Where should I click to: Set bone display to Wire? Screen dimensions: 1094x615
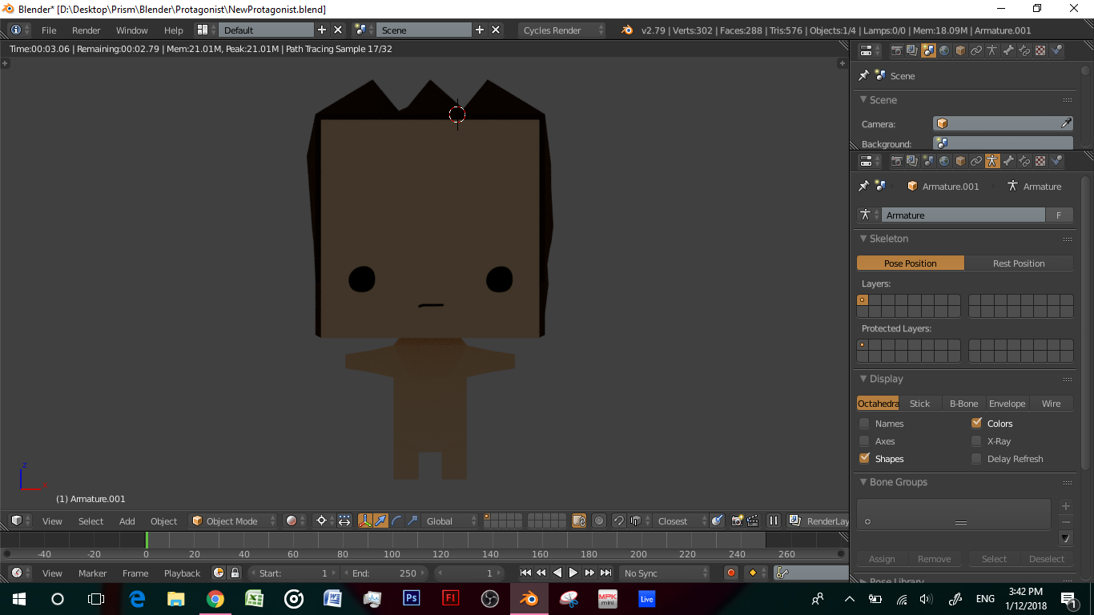click(x=1051, y=404)
